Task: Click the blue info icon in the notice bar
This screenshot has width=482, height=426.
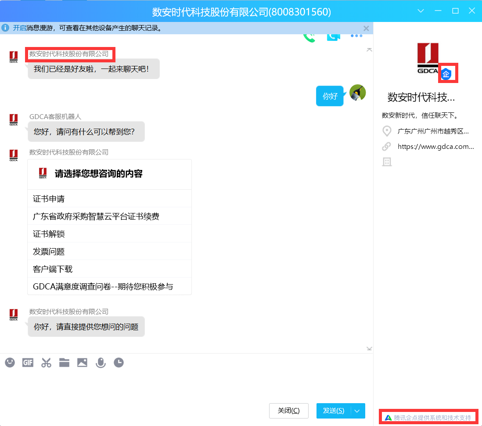Action: 5,28
